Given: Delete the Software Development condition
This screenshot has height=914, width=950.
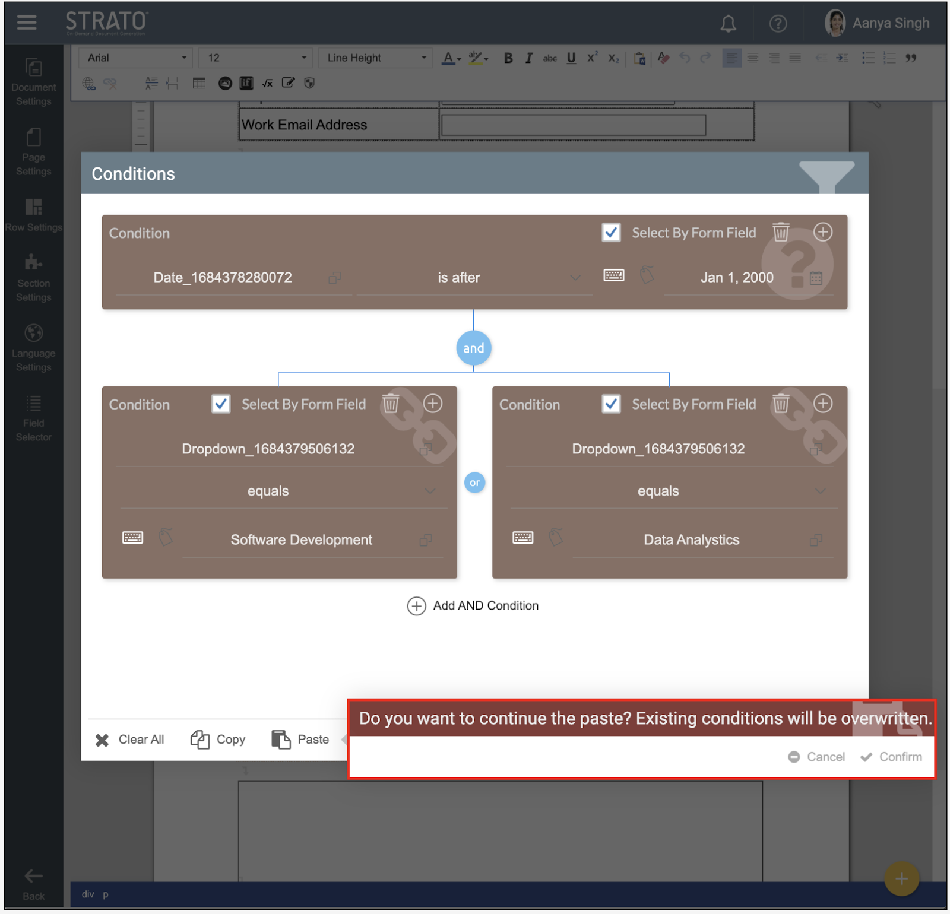Looking at the screenshot, I should [391, 404].
